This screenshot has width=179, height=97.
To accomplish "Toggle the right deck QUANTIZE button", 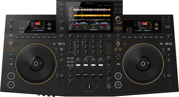I will pos(118,37).
